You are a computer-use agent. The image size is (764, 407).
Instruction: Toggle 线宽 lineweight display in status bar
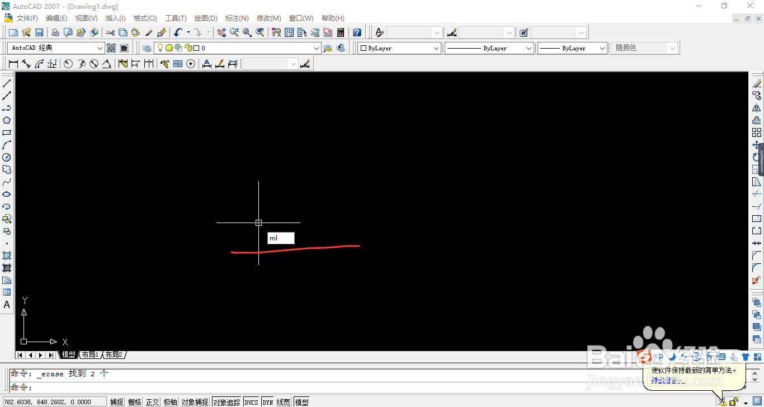pos(284,402)
